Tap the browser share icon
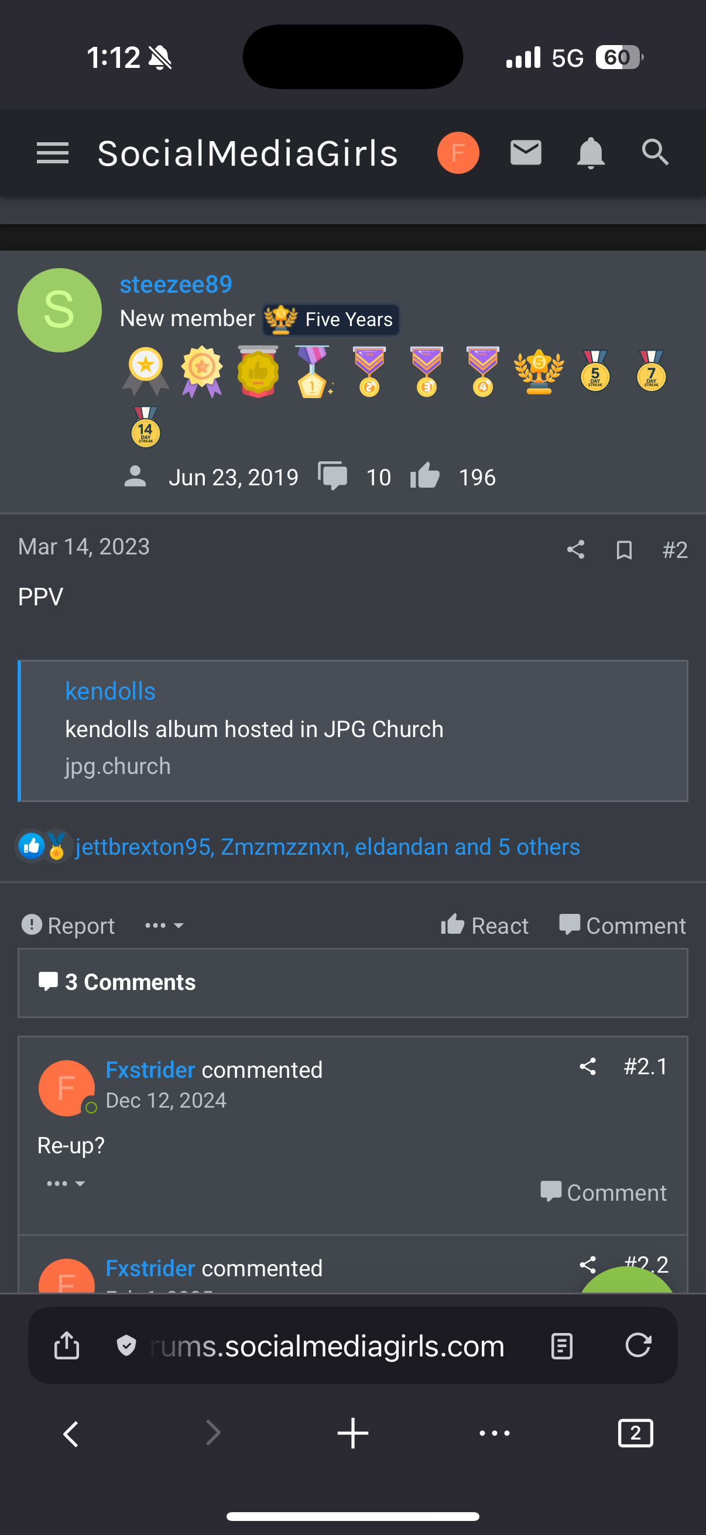This screenshot has height=1535, width=706. tap(67, 1345)
